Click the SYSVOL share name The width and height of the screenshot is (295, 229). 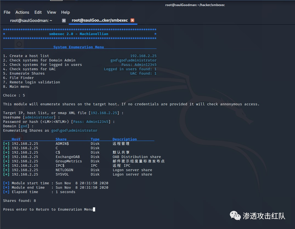(62, 174)
